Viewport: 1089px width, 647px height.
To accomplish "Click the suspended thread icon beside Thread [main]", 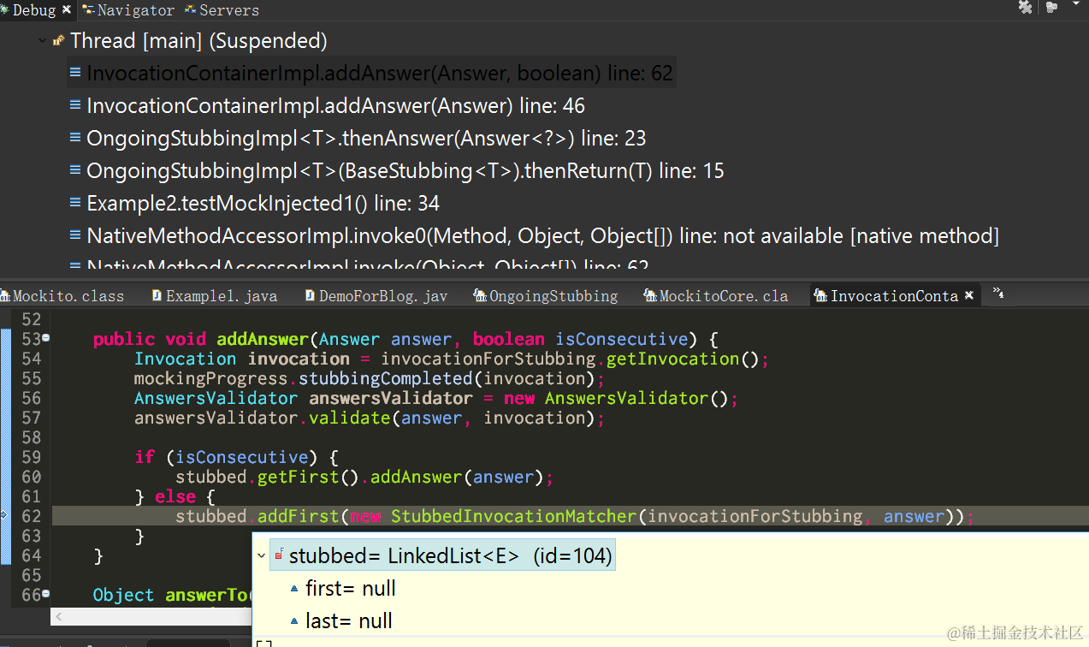I will pos(58,40).
